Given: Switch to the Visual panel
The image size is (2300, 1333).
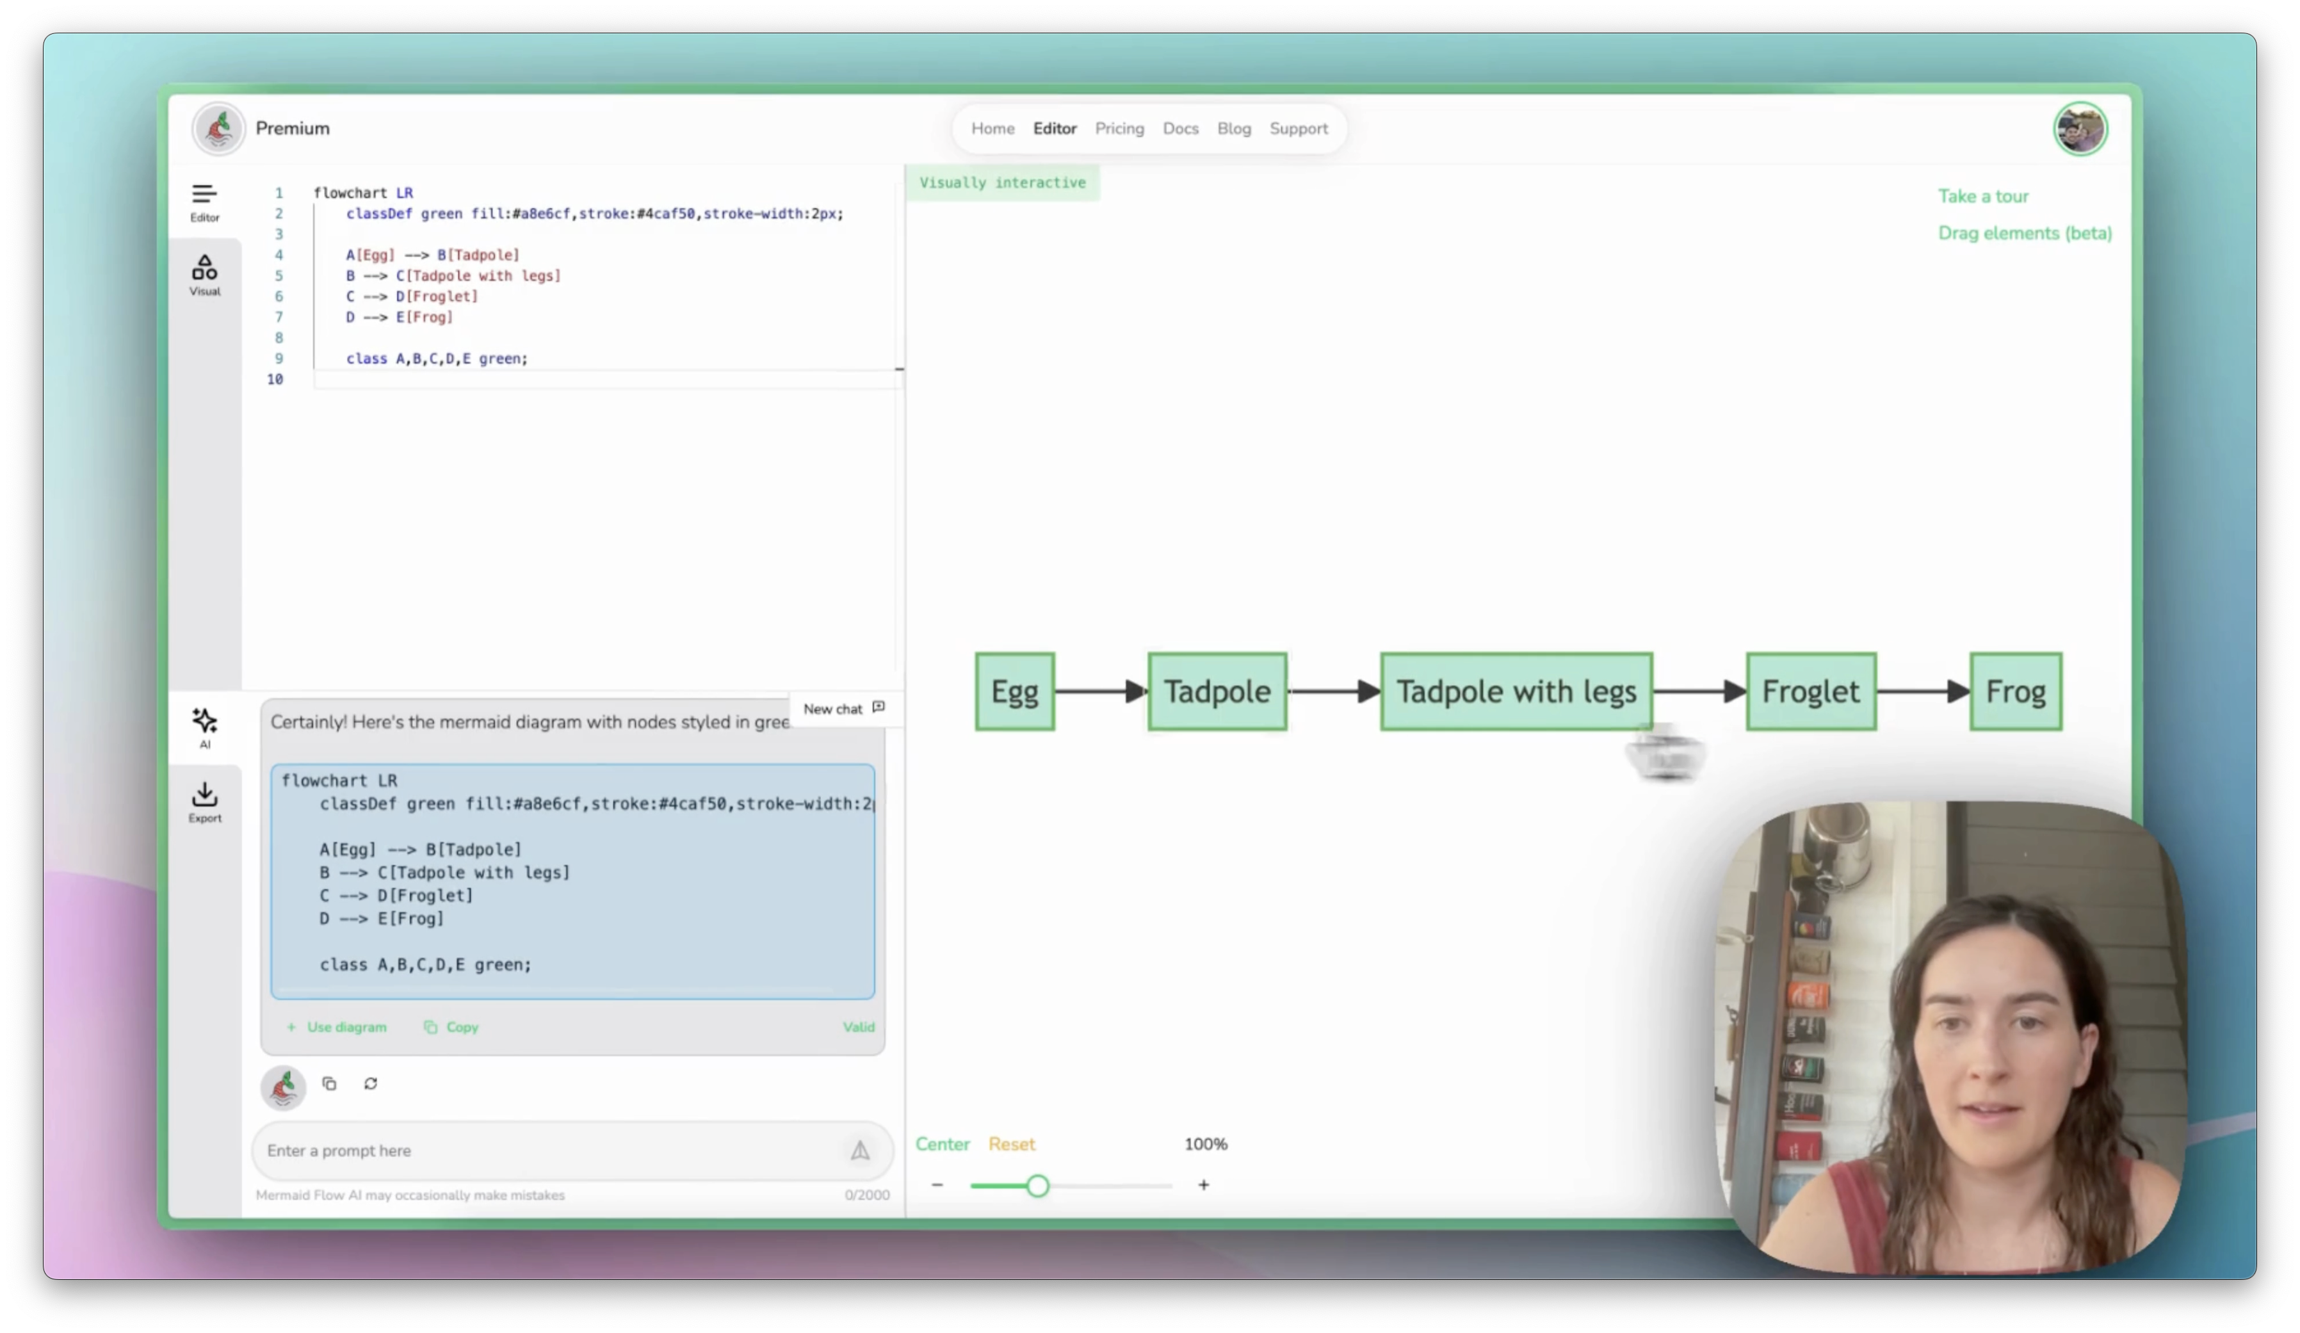Looking at the screenshot, I should [204, 274].
